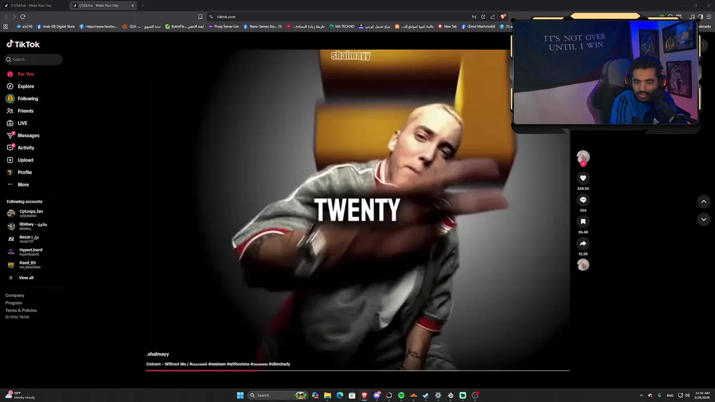
Task: Open Discord from the taskbar
Action: click(x=377, y=395)
